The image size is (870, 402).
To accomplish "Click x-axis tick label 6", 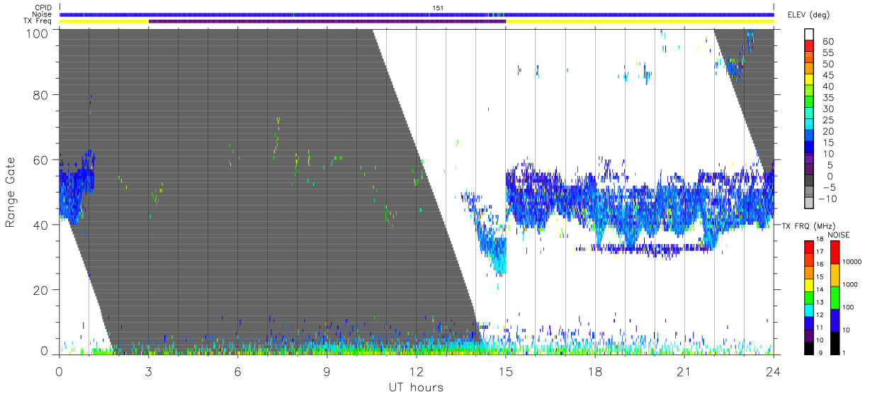I will click(237, 370).
